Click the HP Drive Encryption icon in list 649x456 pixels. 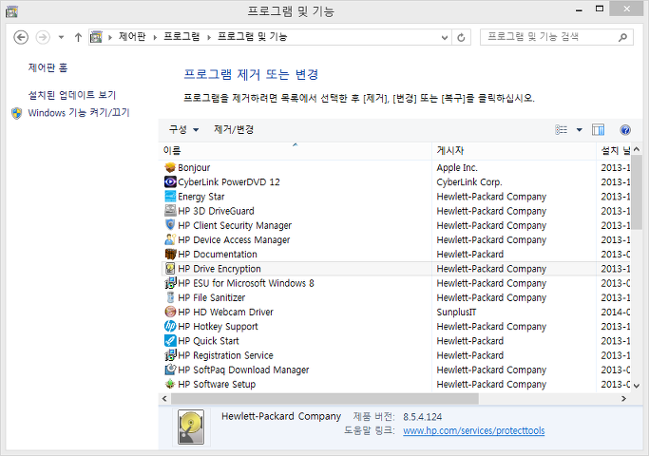click(x=170, y=269)
